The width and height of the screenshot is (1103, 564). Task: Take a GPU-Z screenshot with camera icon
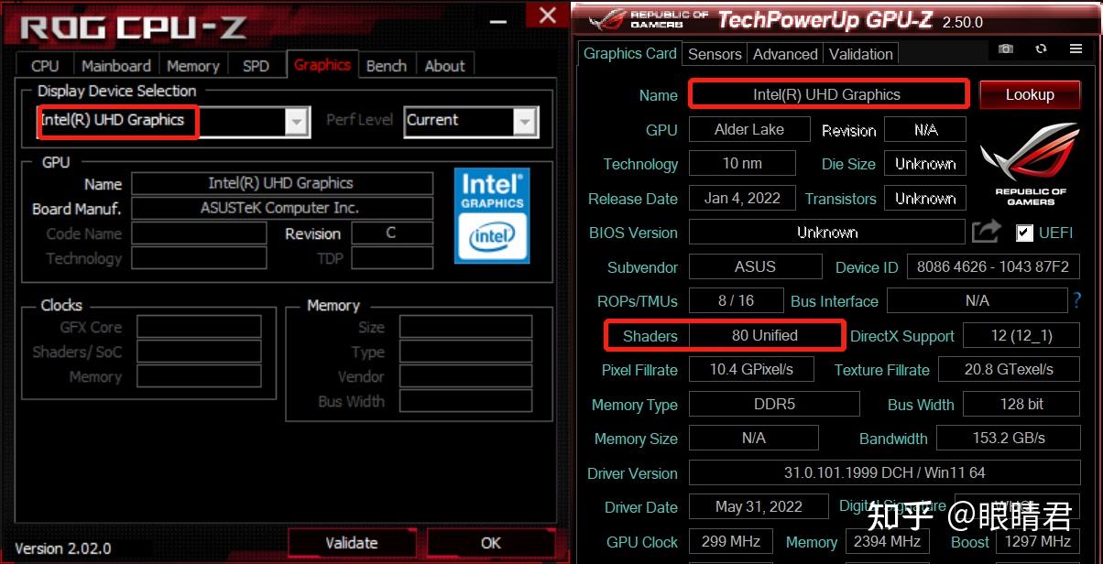coord(1006,49)
